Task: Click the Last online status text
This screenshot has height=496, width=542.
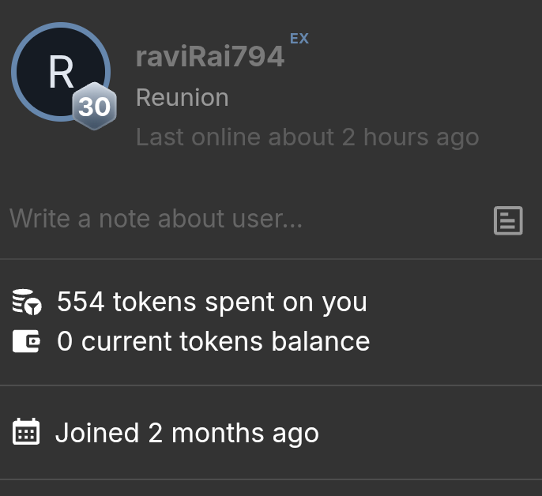Action: click(307, 137)
